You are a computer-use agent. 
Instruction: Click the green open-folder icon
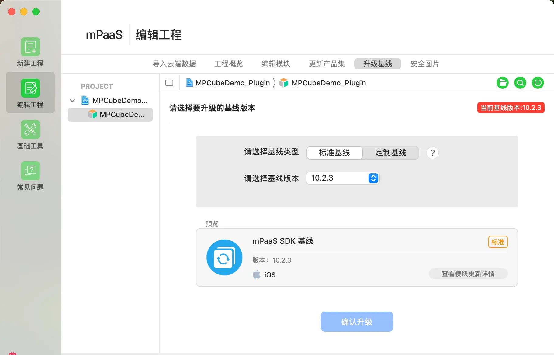click(x=503, y=83)
